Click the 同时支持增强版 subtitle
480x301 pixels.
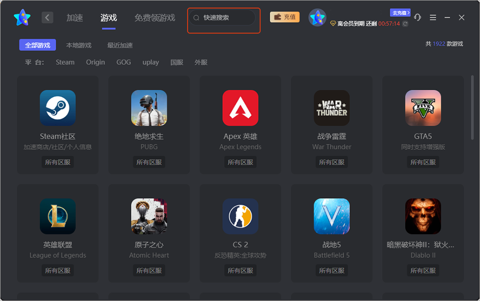tap(423, 147)
